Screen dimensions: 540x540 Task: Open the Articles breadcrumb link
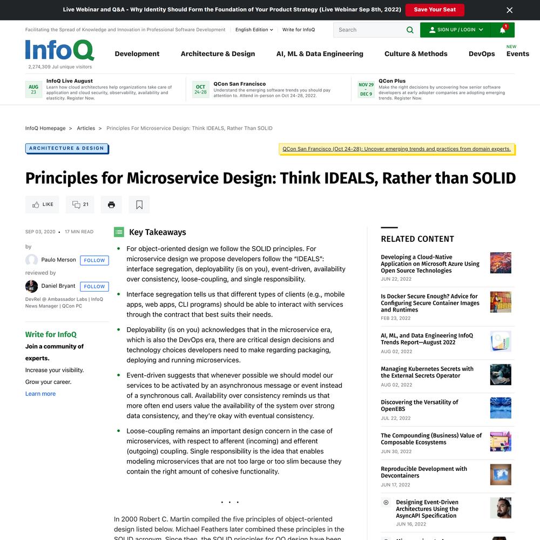[x=86, y=129]
